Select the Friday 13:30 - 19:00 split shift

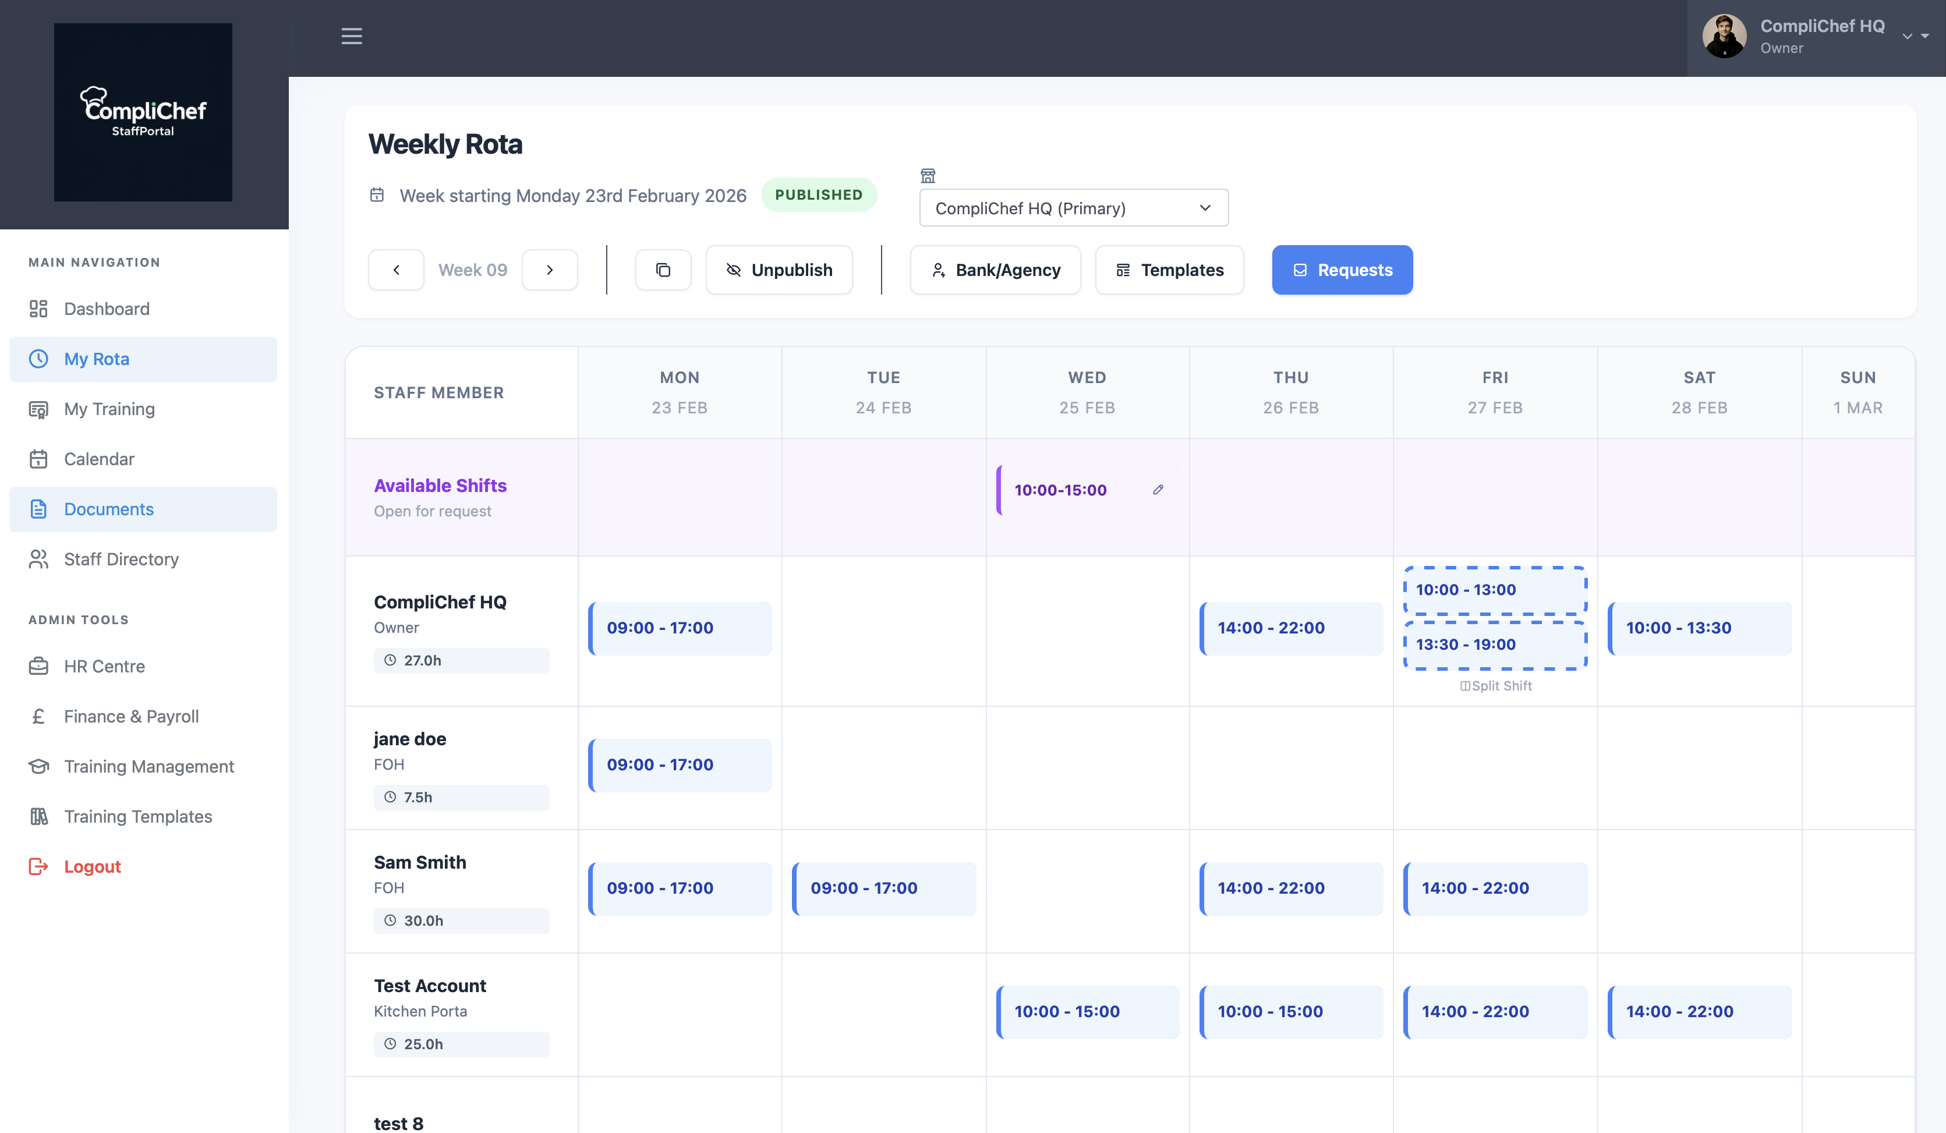[x=1494, y=644]
